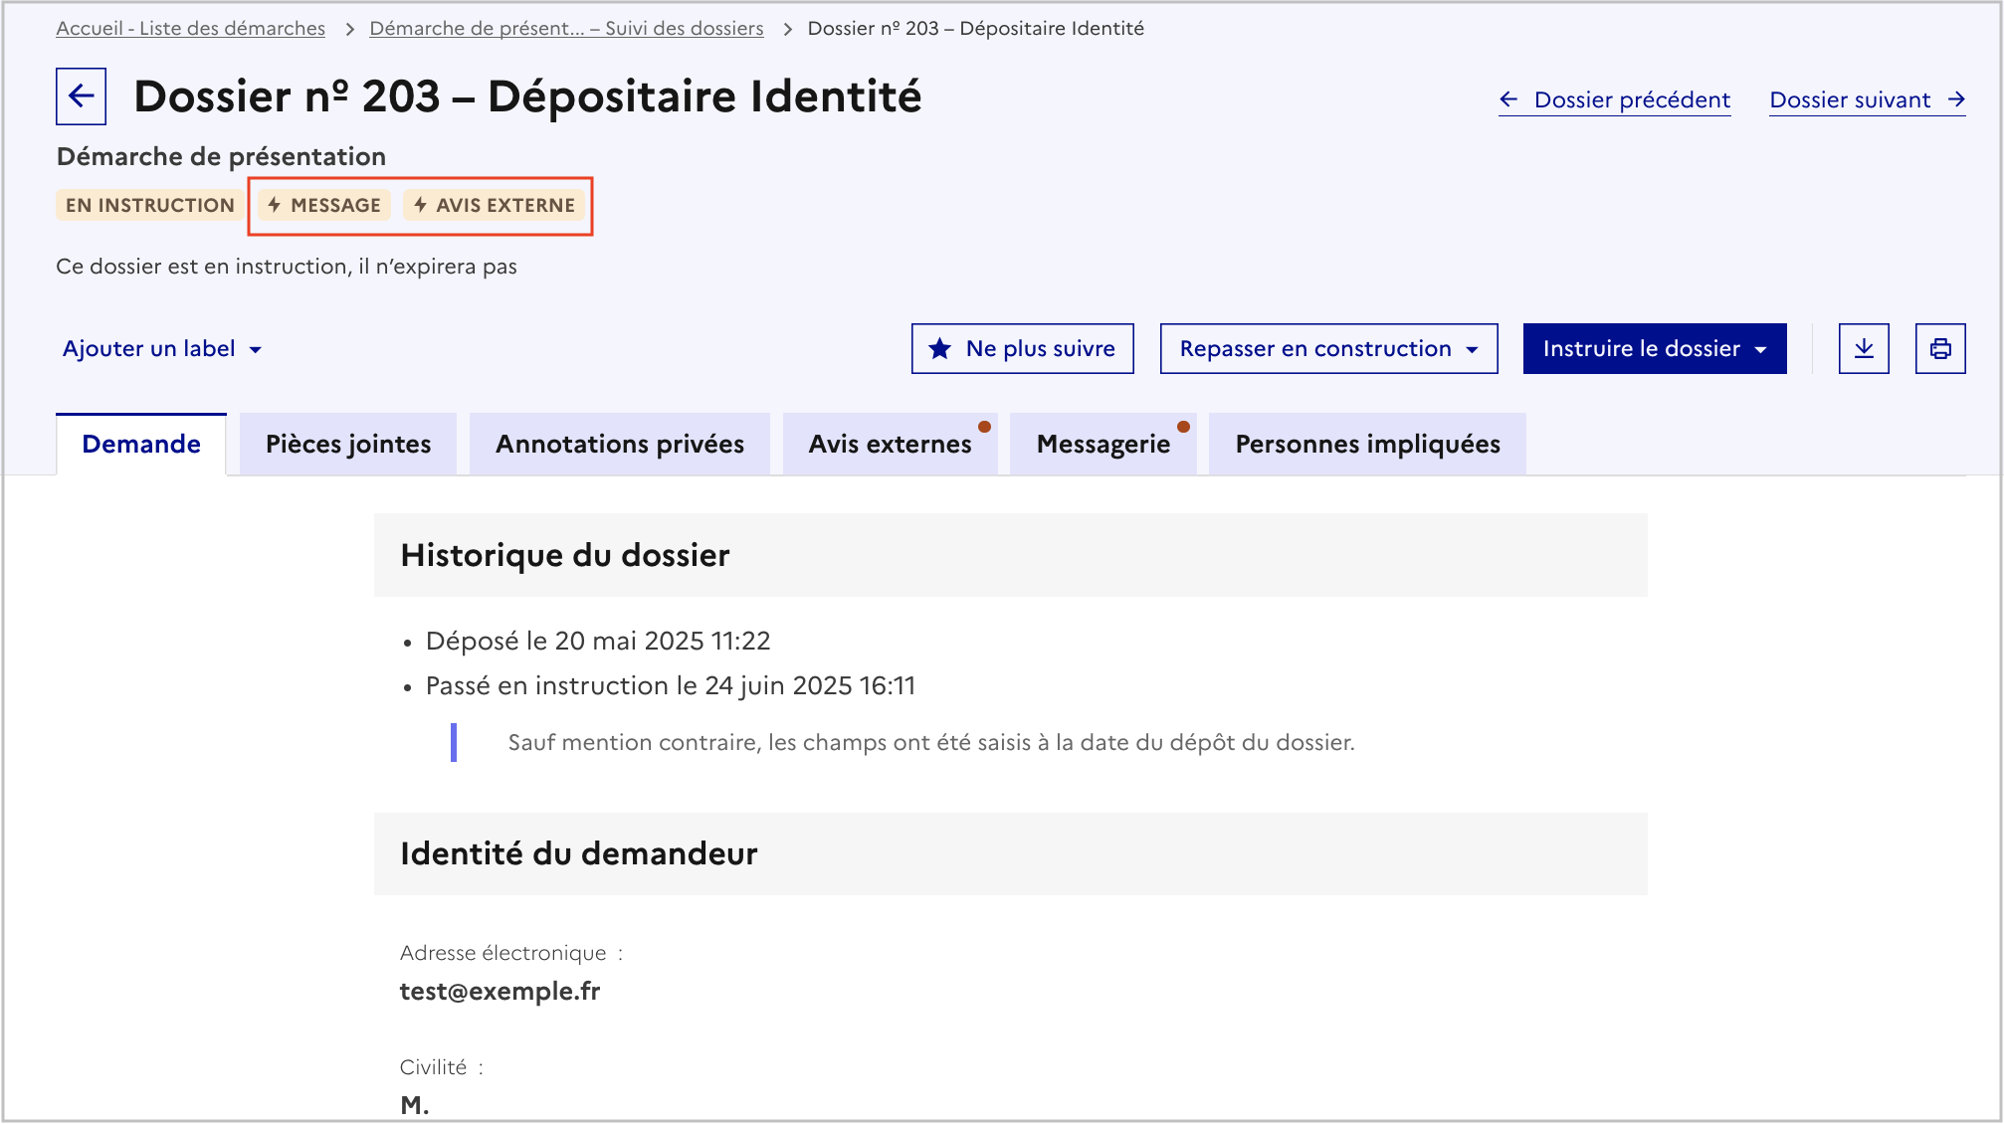This screenshot has height=1124, width=2004.
Task: Open the Instruire le dossier dropdown
Action: point(1654,349)
